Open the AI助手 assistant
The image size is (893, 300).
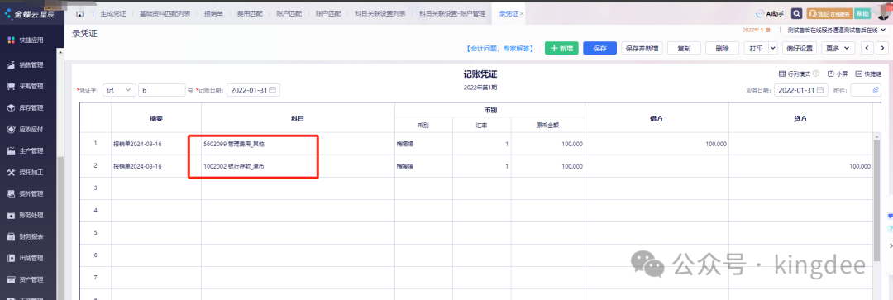770,13
